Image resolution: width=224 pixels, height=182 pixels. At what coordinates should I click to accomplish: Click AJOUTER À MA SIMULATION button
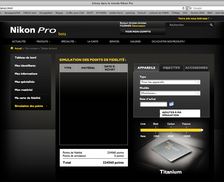[180, 114]
